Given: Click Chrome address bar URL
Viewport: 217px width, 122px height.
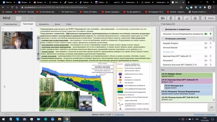Looking at the screenshot, I should (56, 7).
